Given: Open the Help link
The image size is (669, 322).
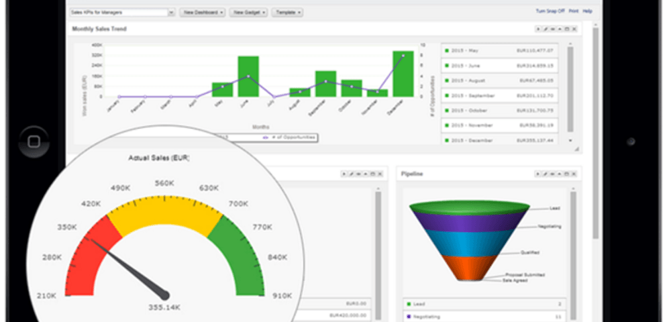Looking at the screenshot, I should pyautogui.click(x=588, y=11).
